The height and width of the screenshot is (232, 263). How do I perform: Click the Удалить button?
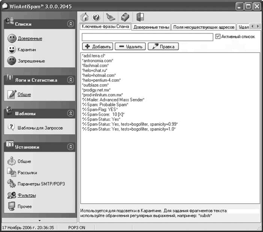(x=130, y=47)
